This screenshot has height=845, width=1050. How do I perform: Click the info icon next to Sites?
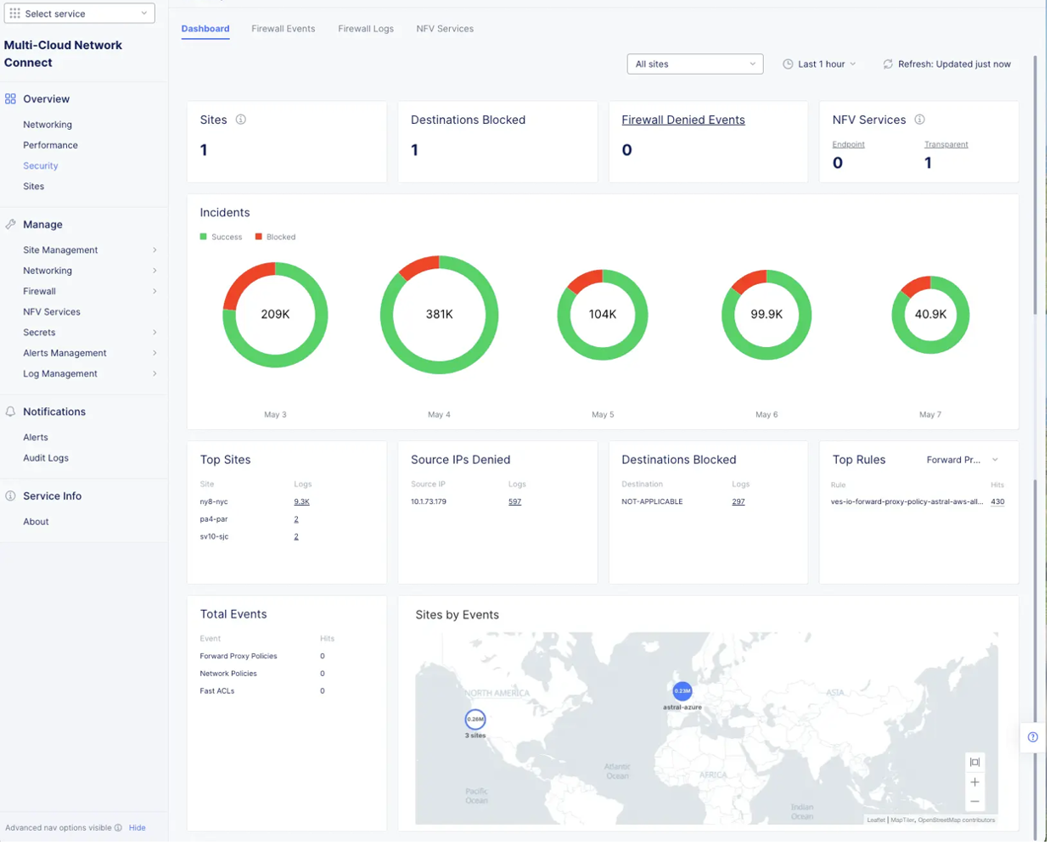click(241, 120)
